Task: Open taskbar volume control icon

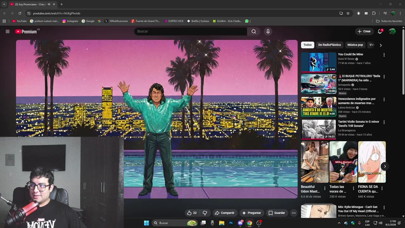Action: point(380,223)
